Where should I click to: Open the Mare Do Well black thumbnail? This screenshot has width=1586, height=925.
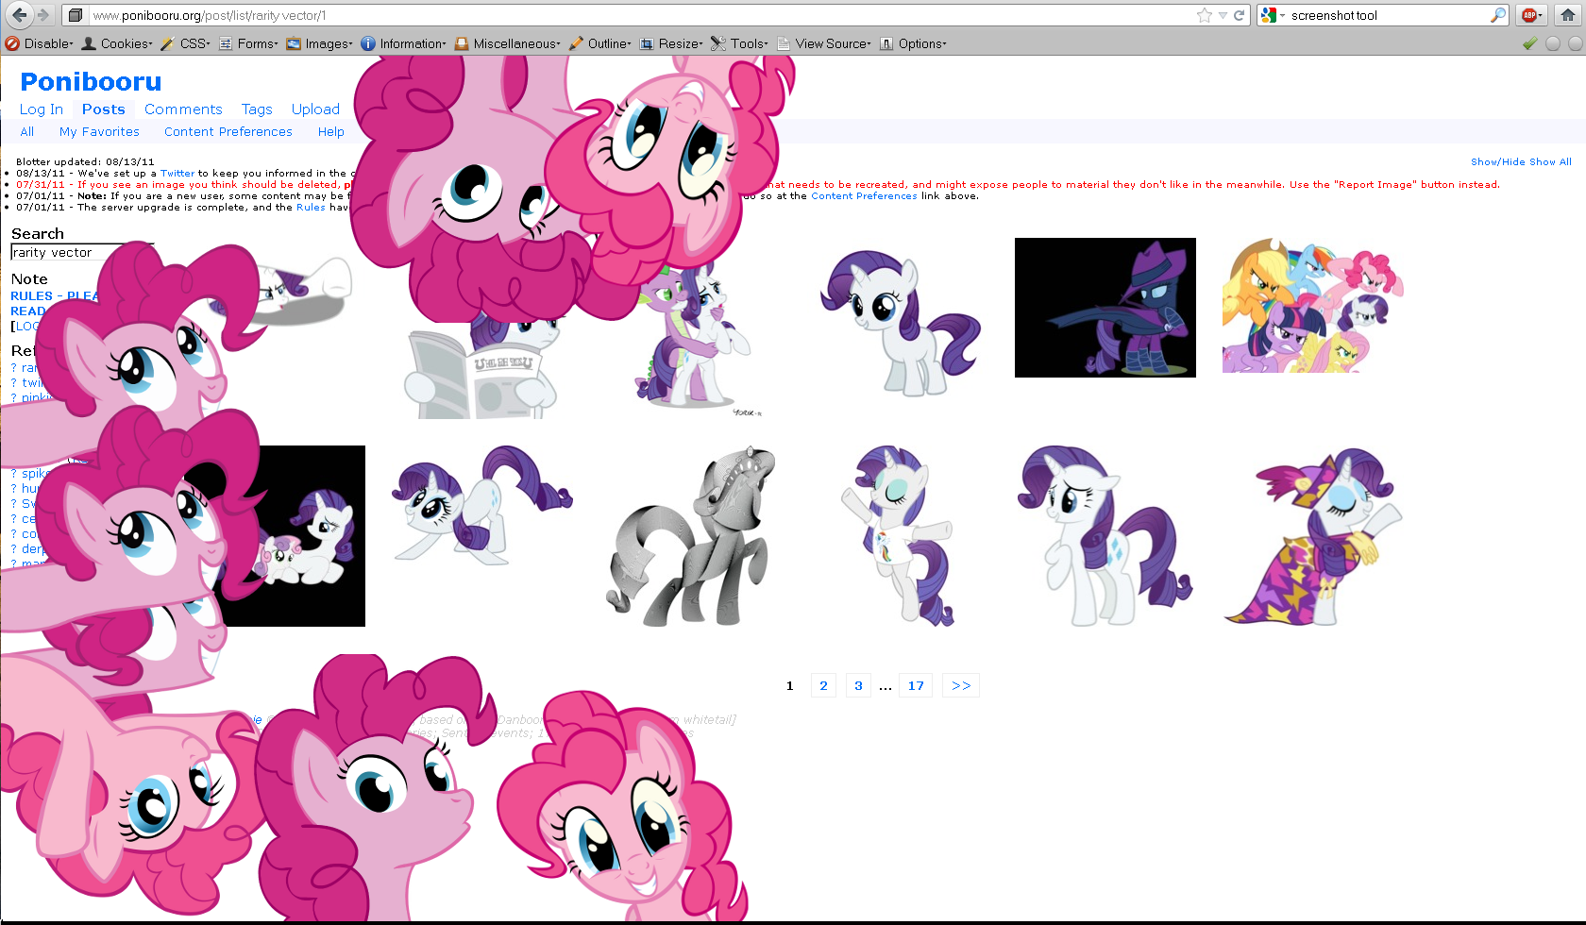coord(1105,308)
